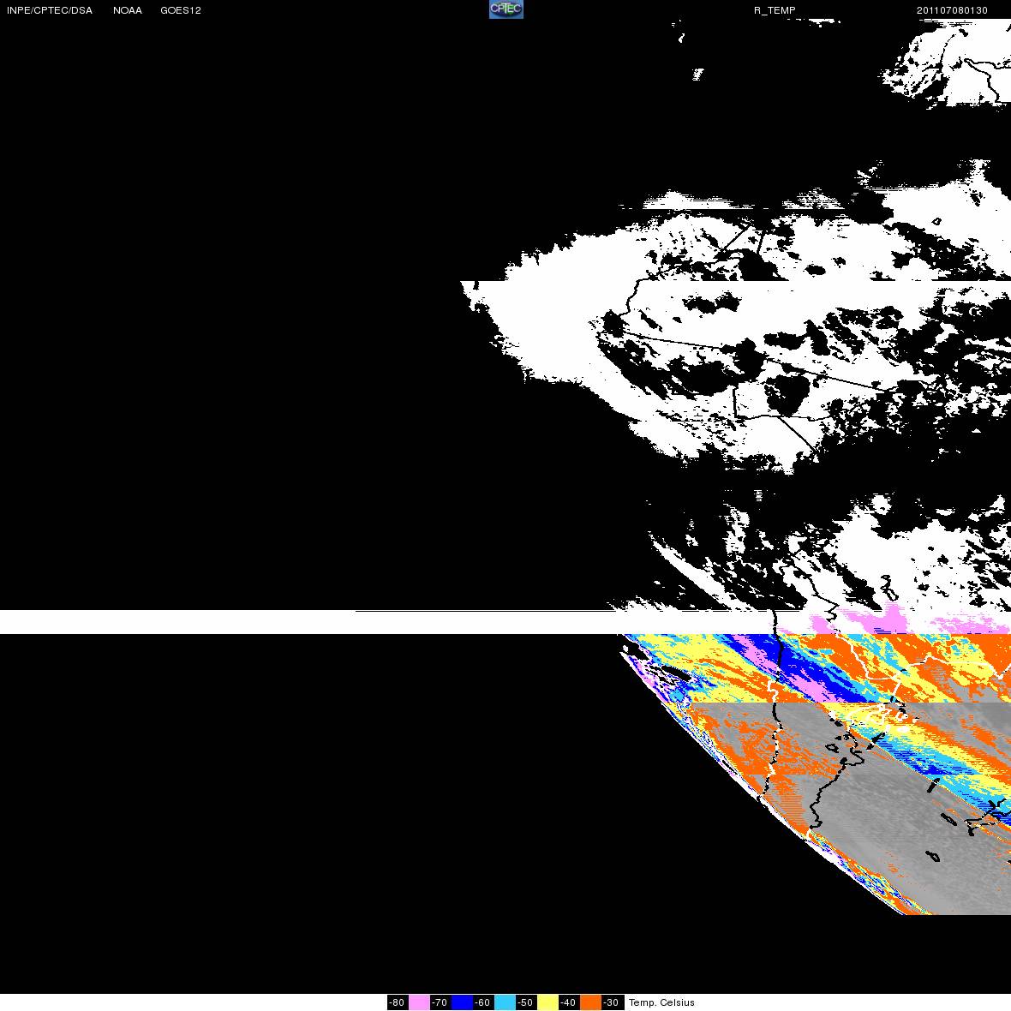Image resolution: width=1011 pixels, height=1011 pixels.
Task: Click the -30 legend value
Action: tap(612, 1002)
